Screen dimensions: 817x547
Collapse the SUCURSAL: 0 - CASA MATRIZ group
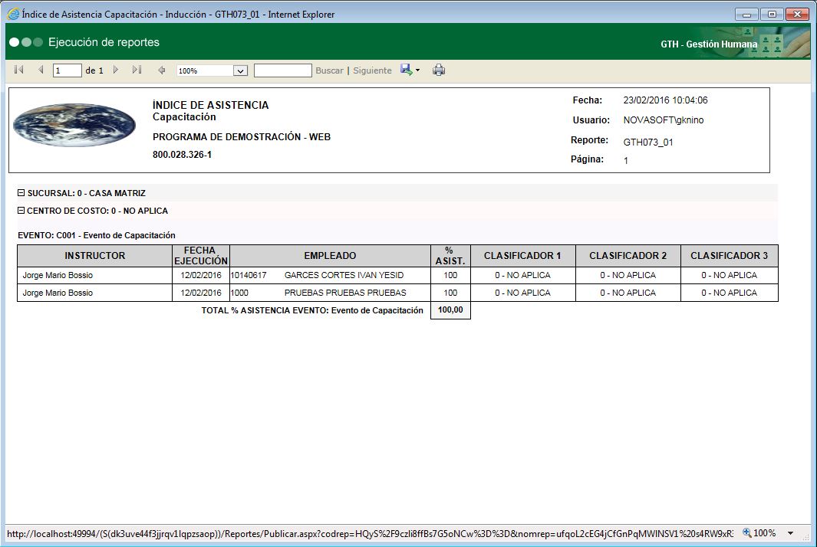click(21, 193)
